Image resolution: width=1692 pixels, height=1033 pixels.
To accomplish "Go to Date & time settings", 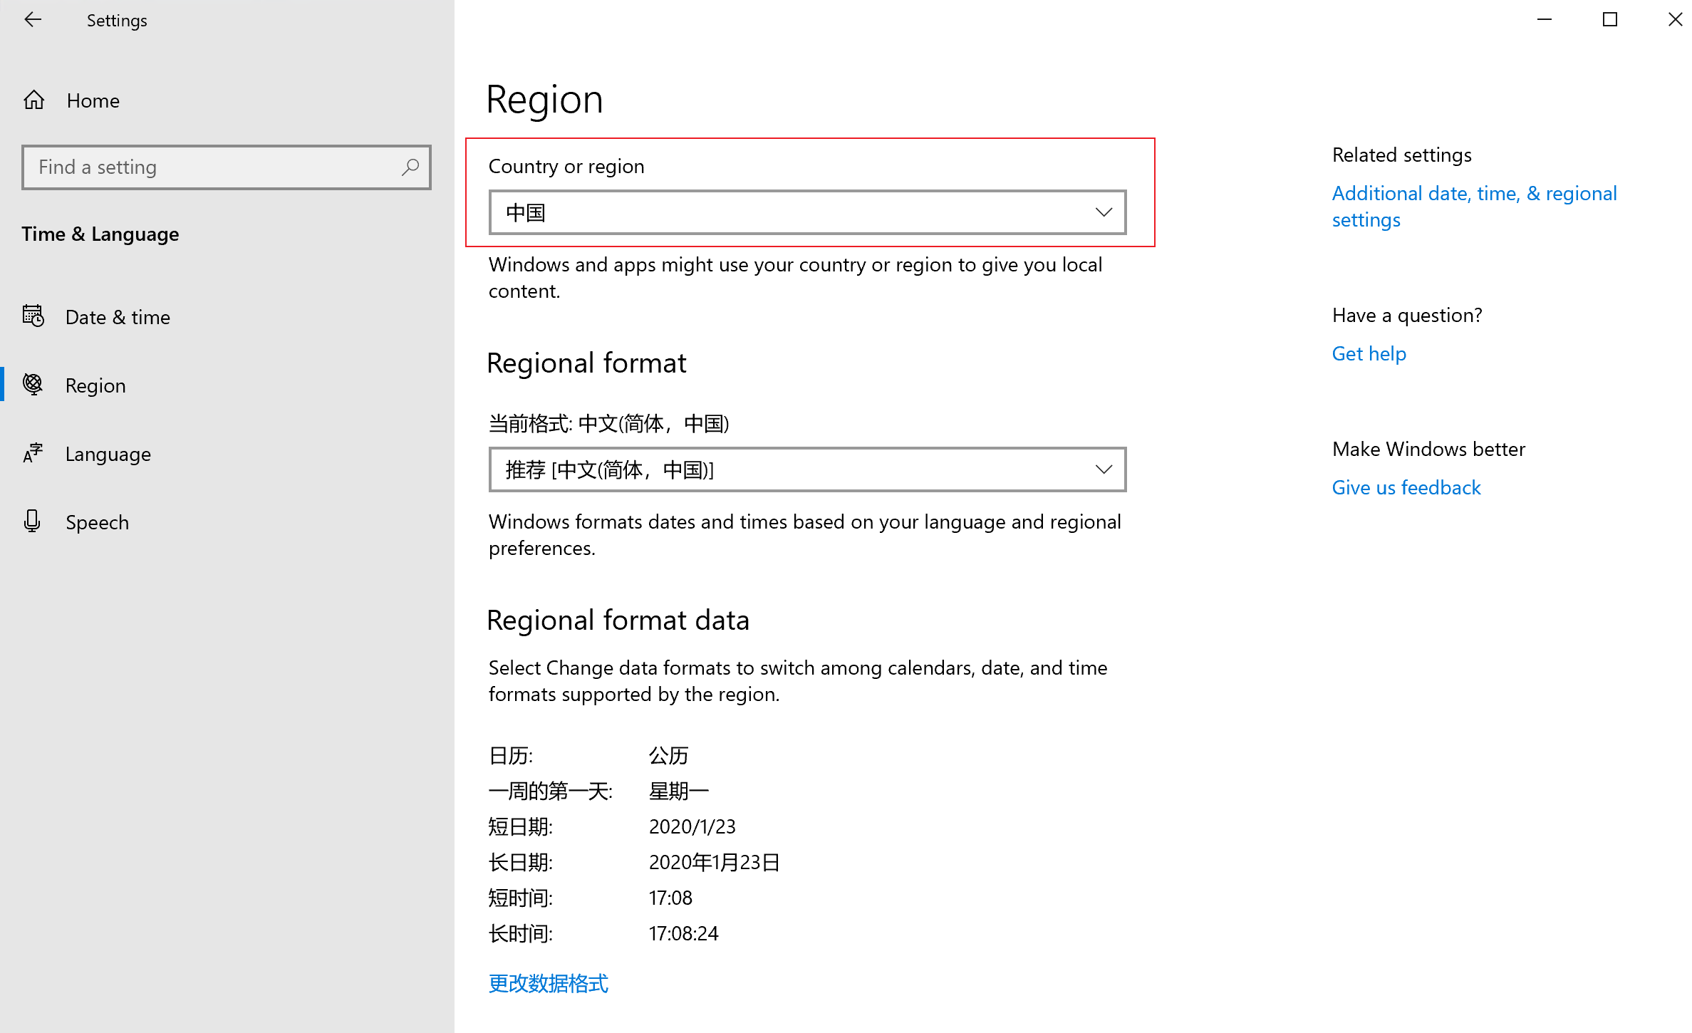I will click(x=118, y=317).
